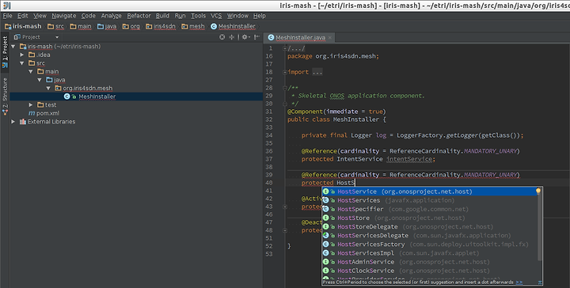Open the Refactor menu
The width and height of the screenshot is (570, 288).
[139, 16]
